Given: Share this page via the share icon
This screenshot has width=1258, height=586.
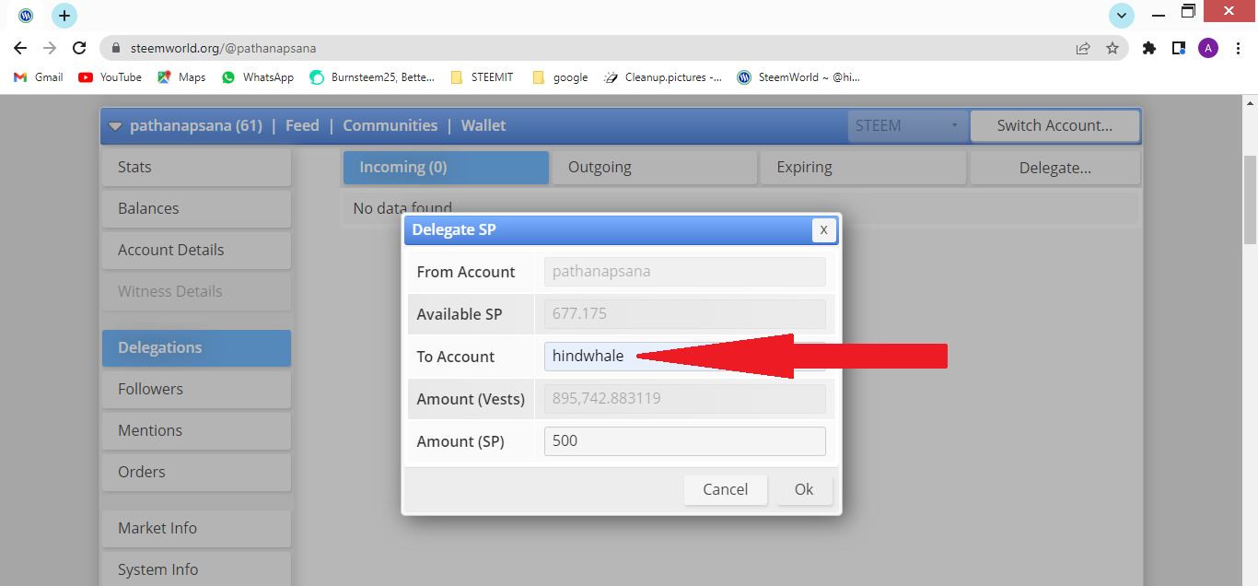Looking at the screenshot, I should click(x=1083, y=48).
